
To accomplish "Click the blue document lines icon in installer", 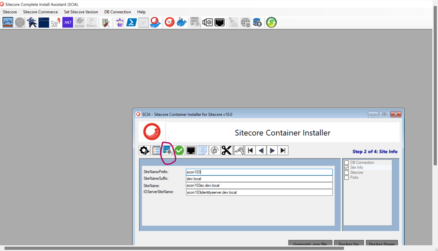I will pos(203,150).
